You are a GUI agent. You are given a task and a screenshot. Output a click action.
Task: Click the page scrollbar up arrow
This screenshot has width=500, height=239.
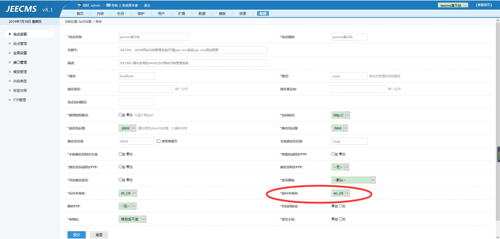point(498,20)
